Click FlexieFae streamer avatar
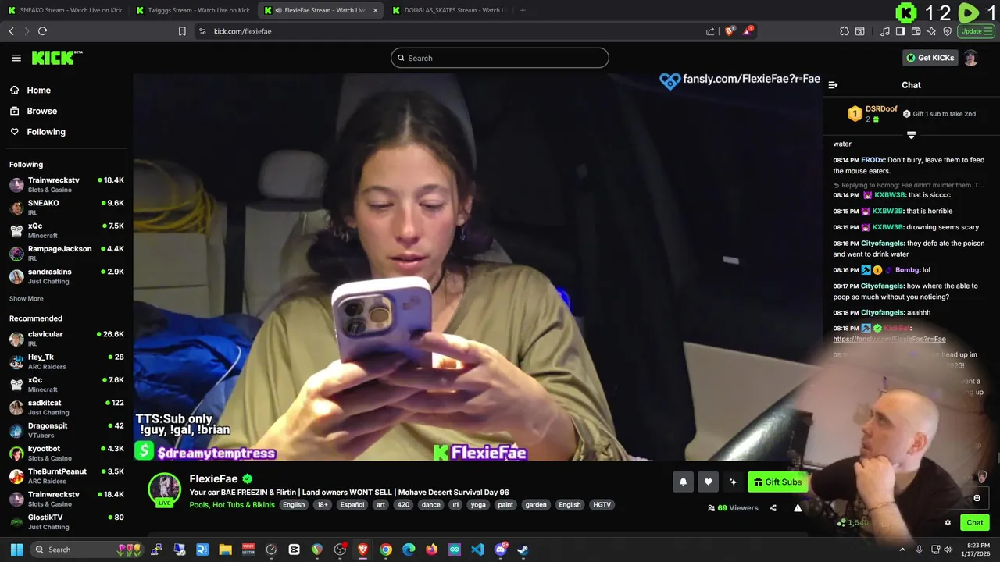 pos(164,489)
